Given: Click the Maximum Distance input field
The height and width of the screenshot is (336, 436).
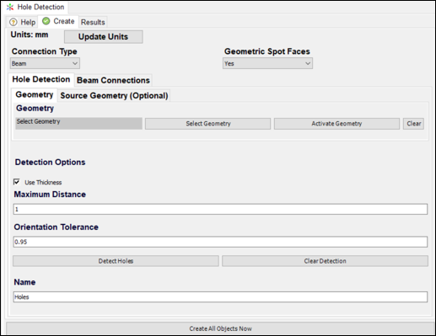Looking at the screenshot, I should pyautogui.click(x=220, y=209).
